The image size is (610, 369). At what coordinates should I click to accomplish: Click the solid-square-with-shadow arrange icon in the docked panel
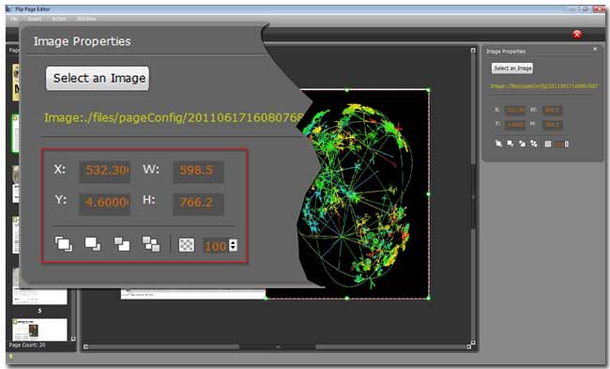[x=510, y=144]
